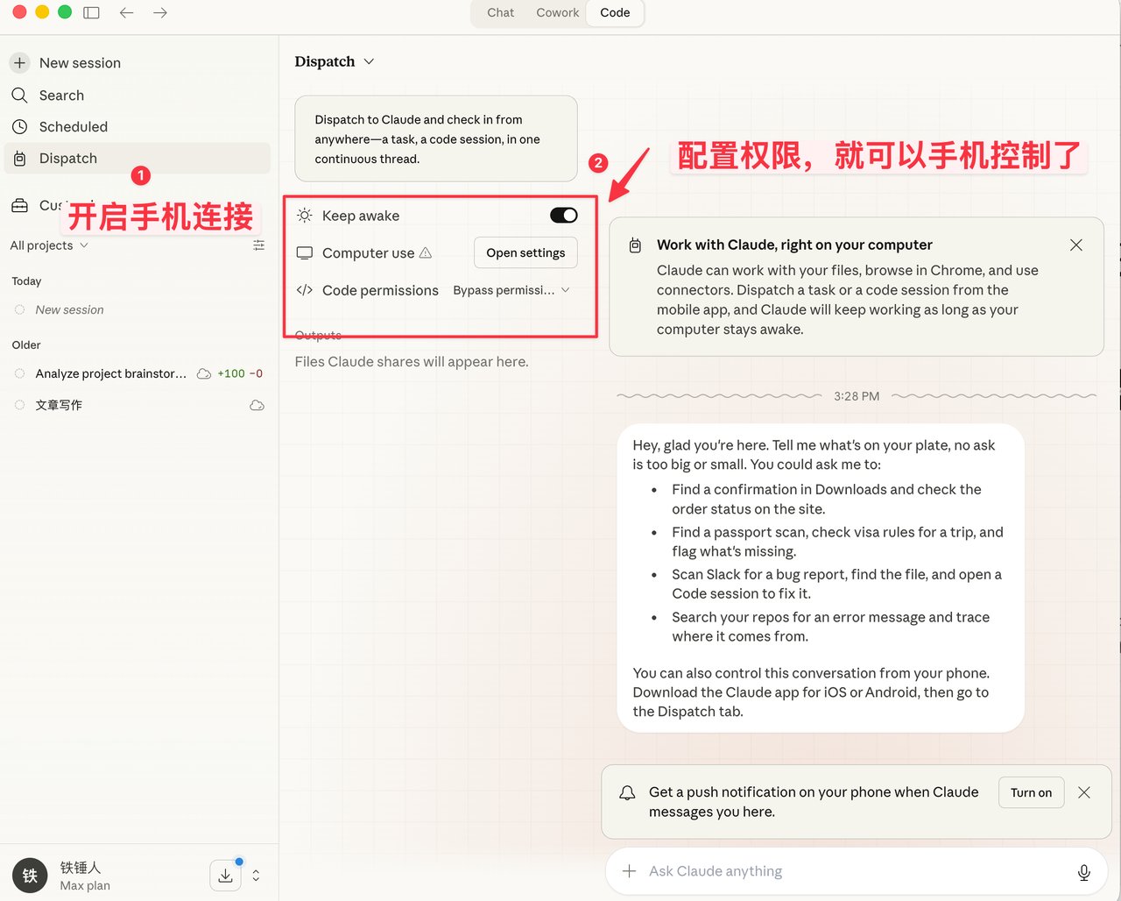The image size is (1121, 901).
Task: Click the Computer use monitor icon
Action: [x=305, y=252]
